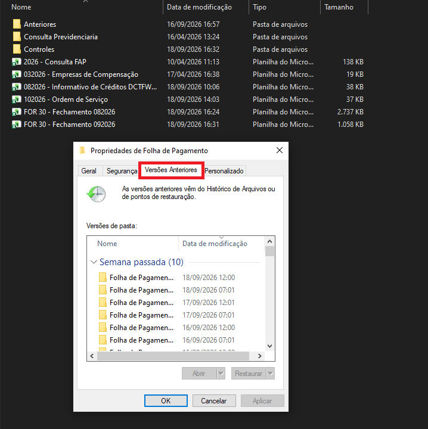Sort Explorer list by Tamanho column
428x429 pixels.
[339, 7]
